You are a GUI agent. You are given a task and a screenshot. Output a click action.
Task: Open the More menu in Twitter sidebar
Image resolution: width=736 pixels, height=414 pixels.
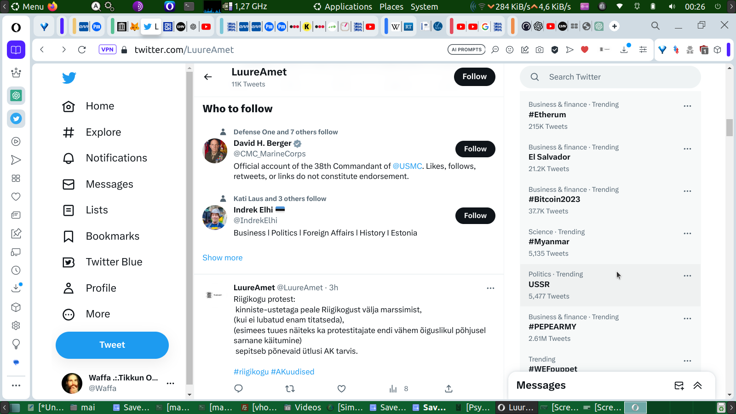[86, 314]
